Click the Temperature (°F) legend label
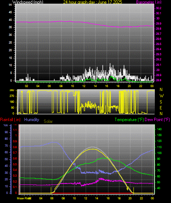The width and height of the screenshot is (171, 203). coord(129,120)
